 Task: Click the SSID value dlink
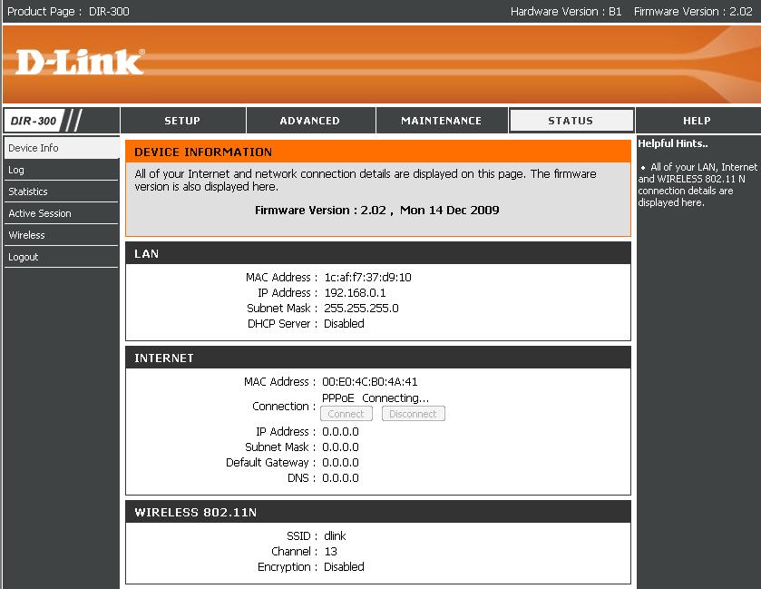pos(335,535)
